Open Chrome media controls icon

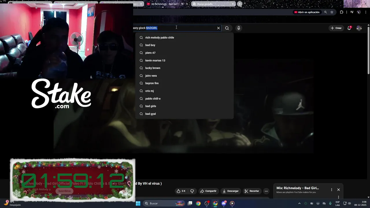352,12
